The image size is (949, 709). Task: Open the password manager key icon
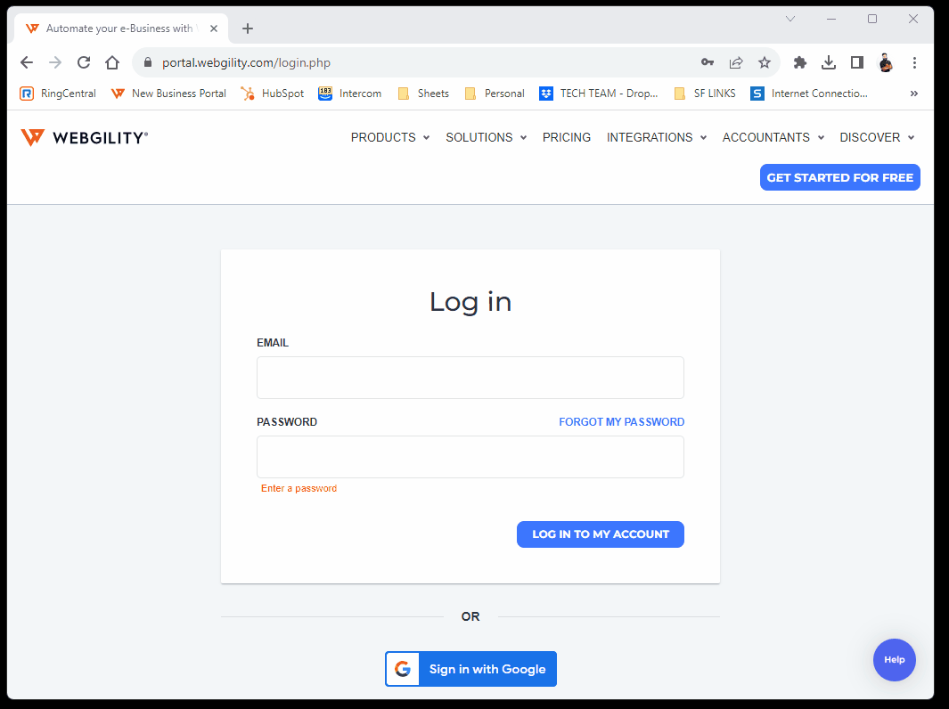(707, 62)
